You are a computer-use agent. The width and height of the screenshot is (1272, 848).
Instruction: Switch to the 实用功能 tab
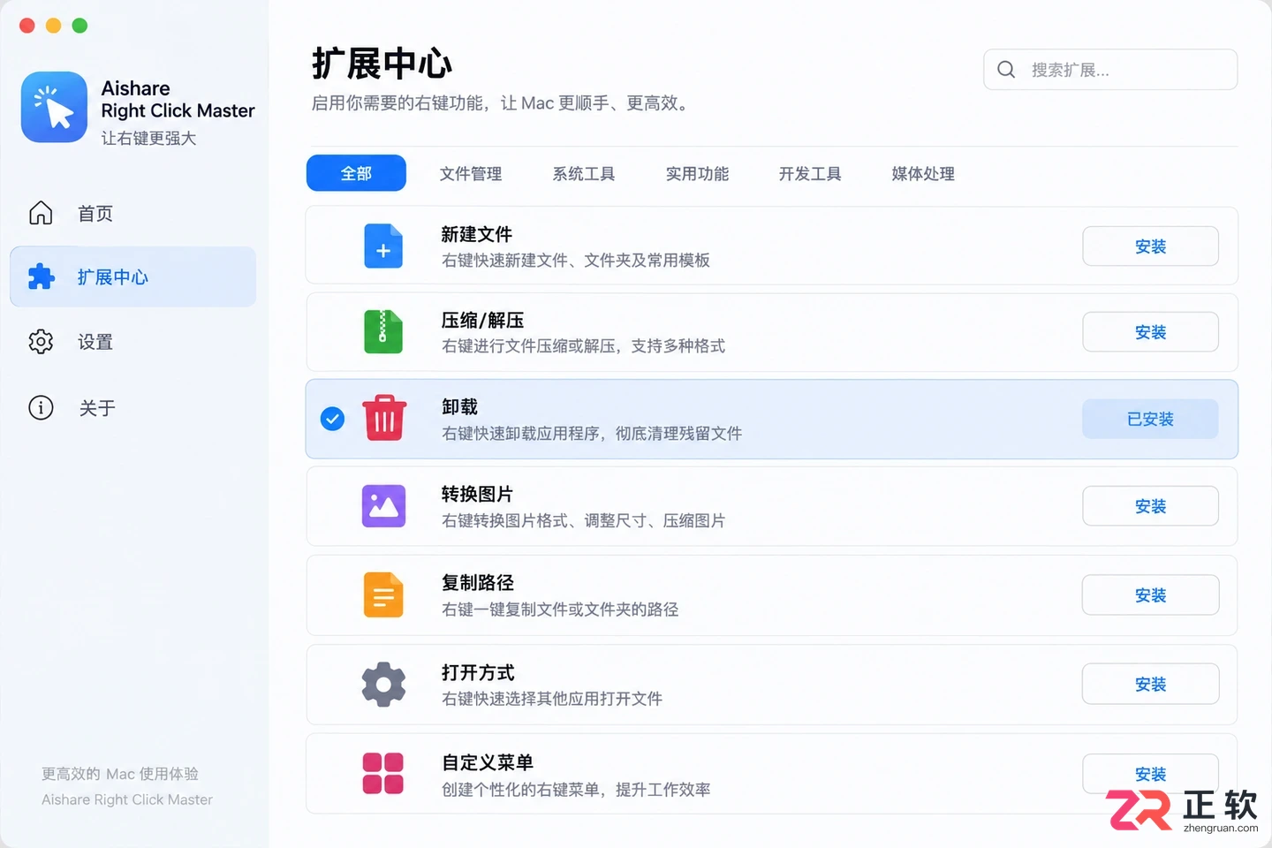697,173
